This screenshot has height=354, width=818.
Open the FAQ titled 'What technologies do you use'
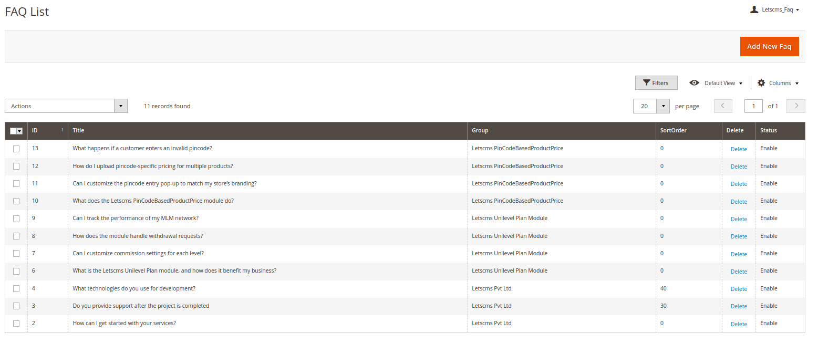134,288
